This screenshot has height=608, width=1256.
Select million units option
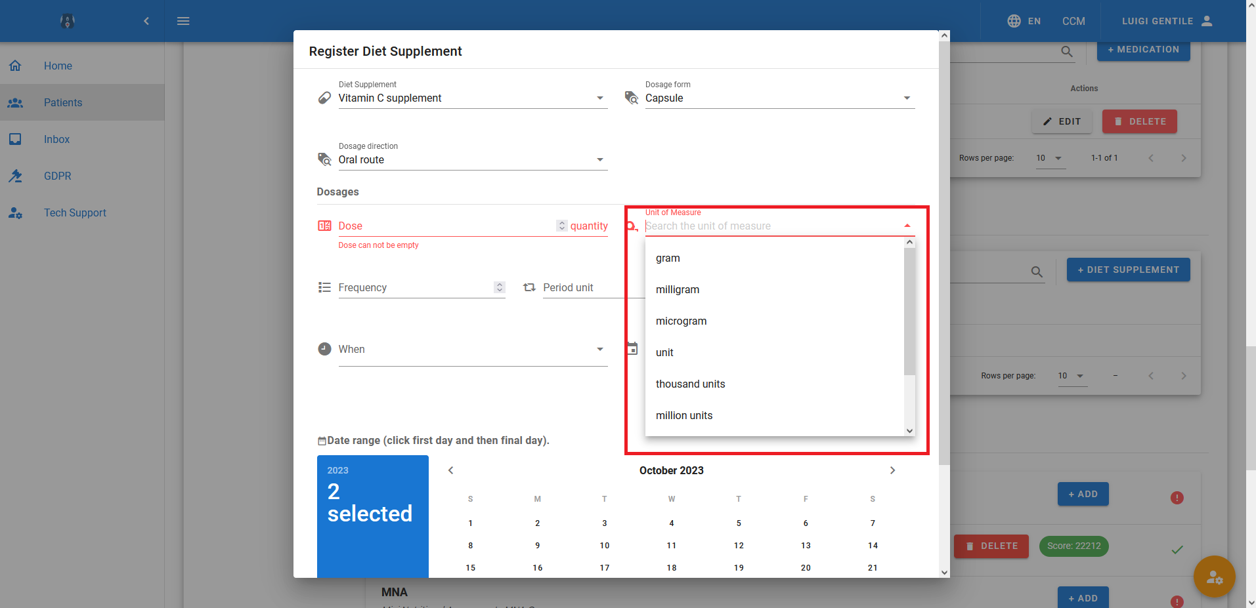(x=775, y=416)
